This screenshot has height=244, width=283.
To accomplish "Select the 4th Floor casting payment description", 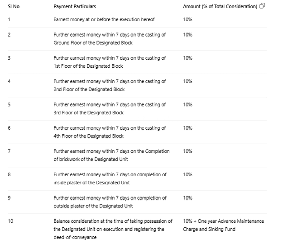I will pyautogui.click(x=110, y=132).
